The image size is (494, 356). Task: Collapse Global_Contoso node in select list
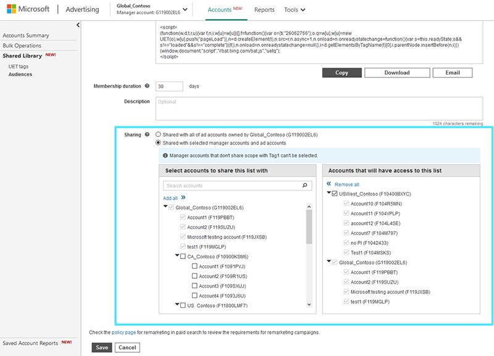[165, 207]
